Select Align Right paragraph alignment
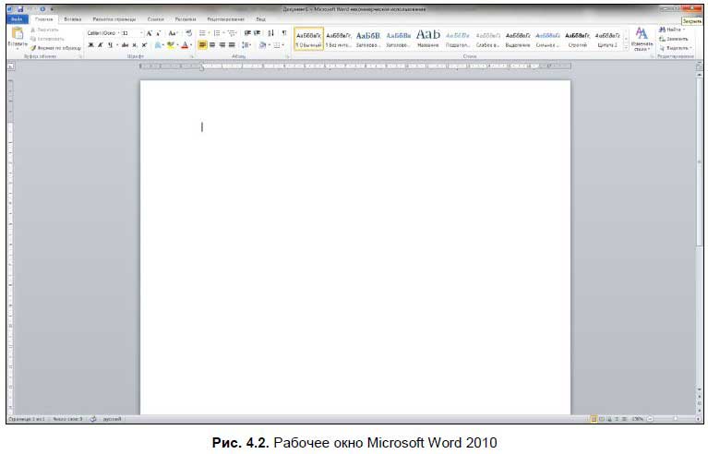The image size is (708, 454). [x=222, y=45]
